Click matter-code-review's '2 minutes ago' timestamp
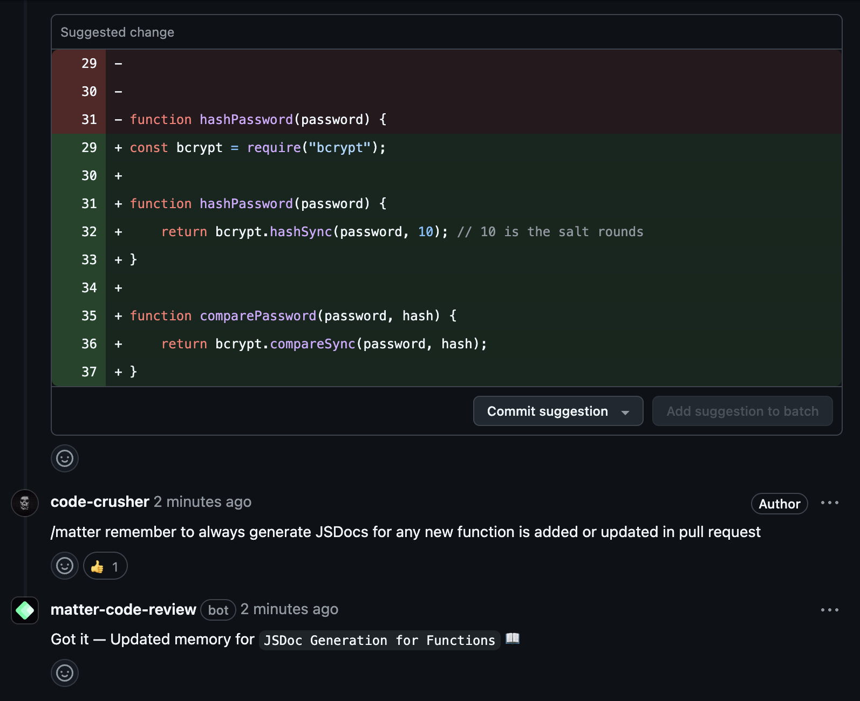 tap(289, 609)
